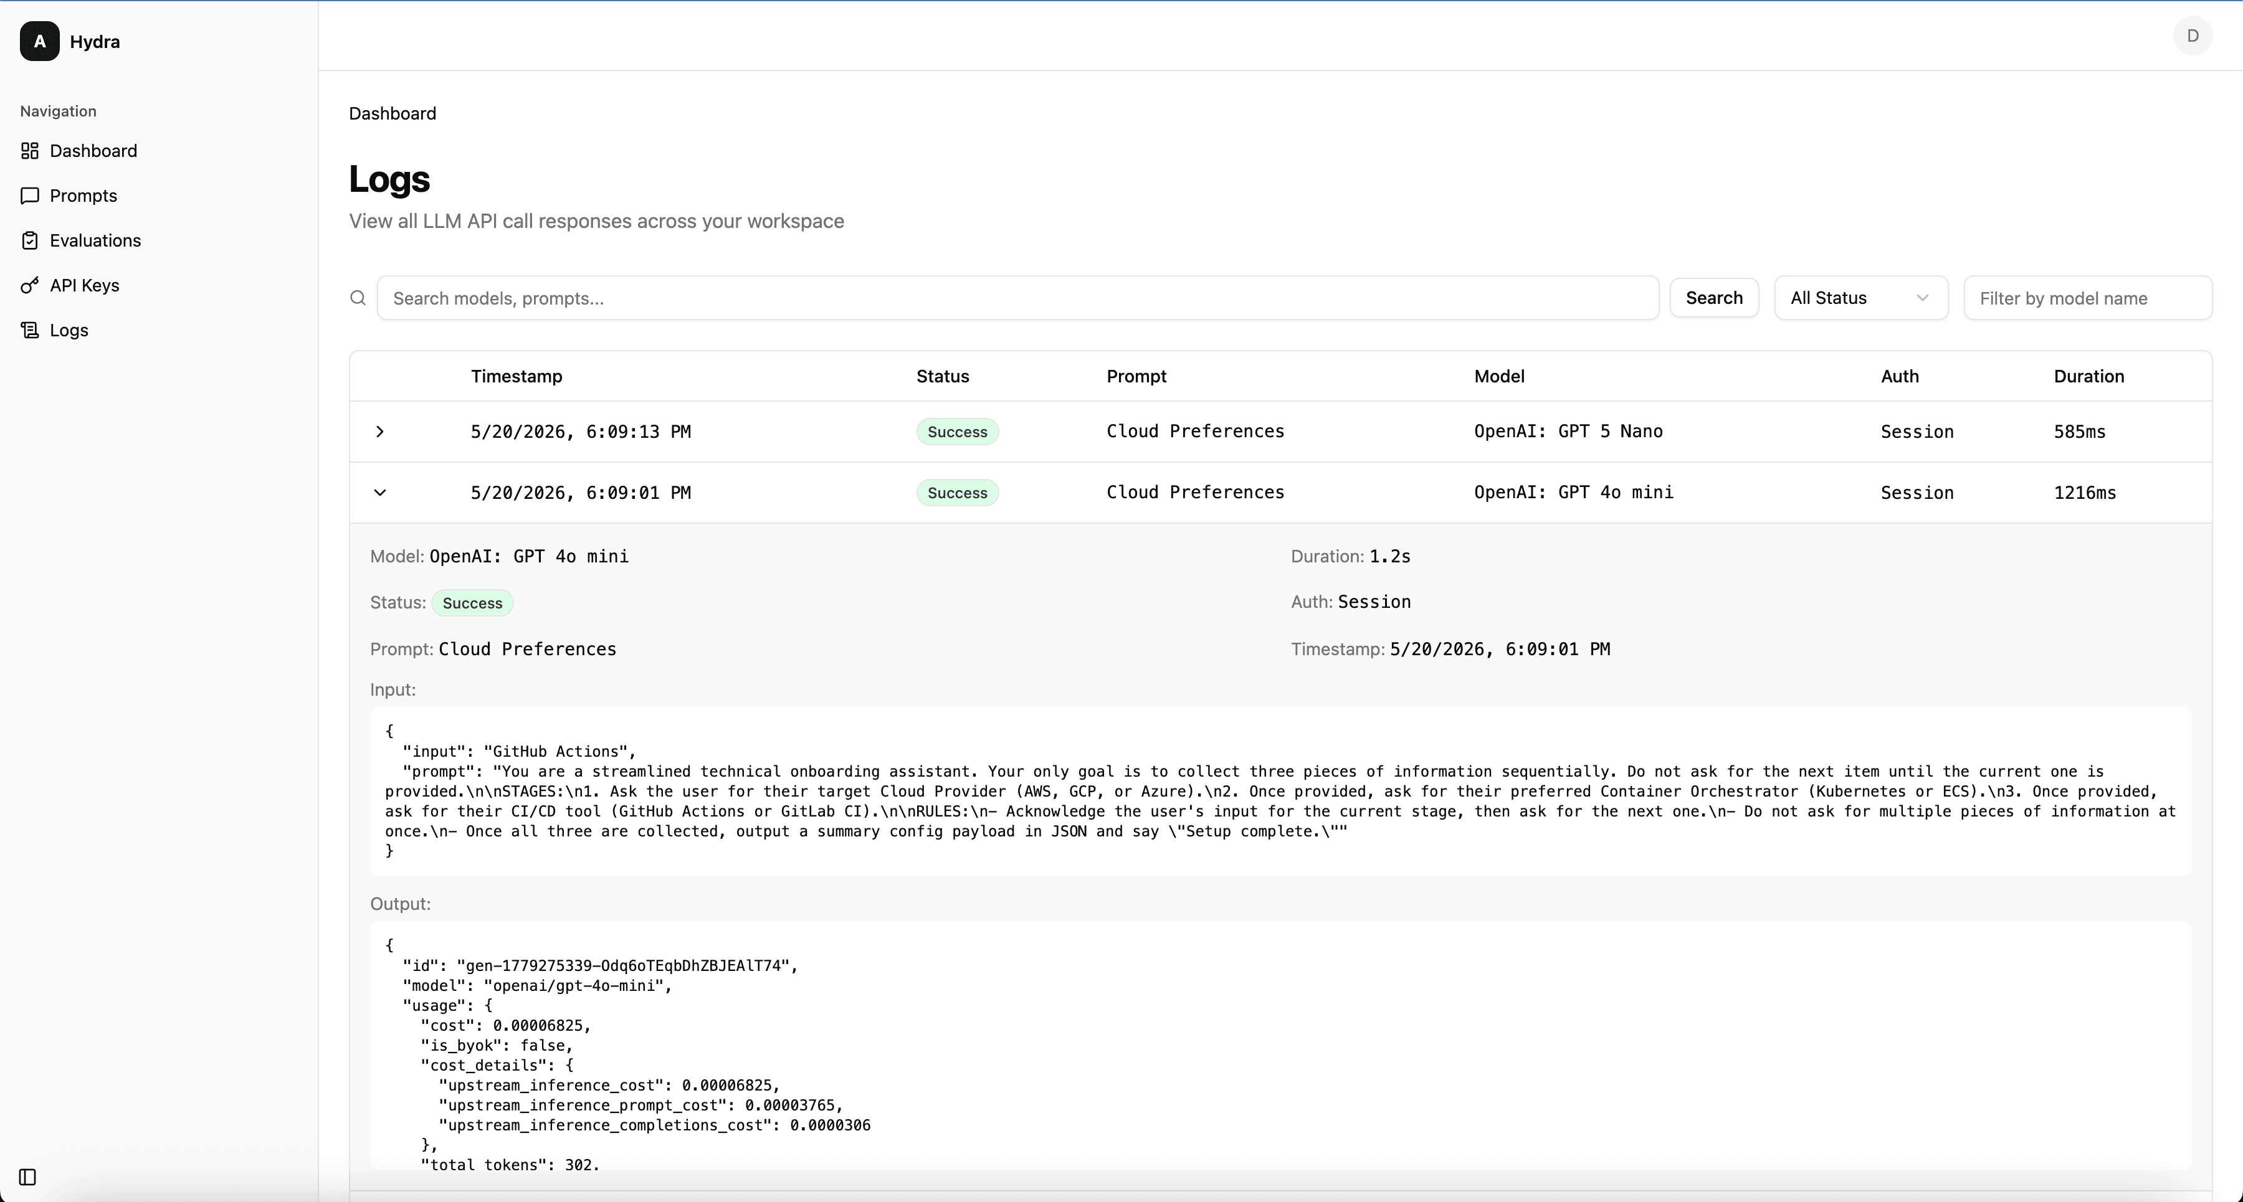Click the API Keys key icon

[30, 285]
